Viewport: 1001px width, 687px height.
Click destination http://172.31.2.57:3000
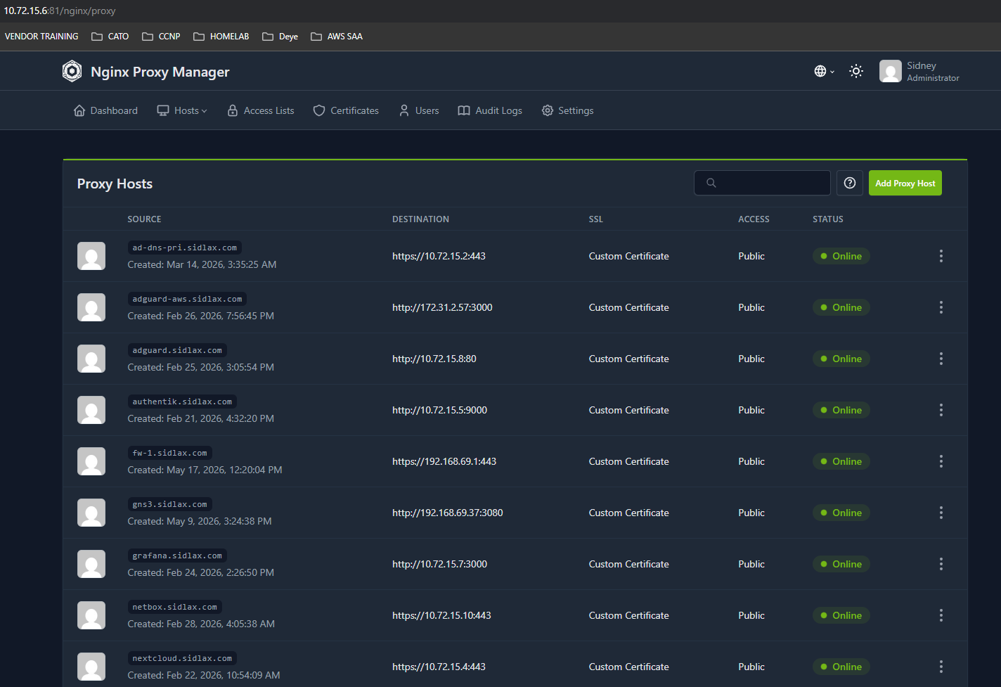[x=442, y=307]
